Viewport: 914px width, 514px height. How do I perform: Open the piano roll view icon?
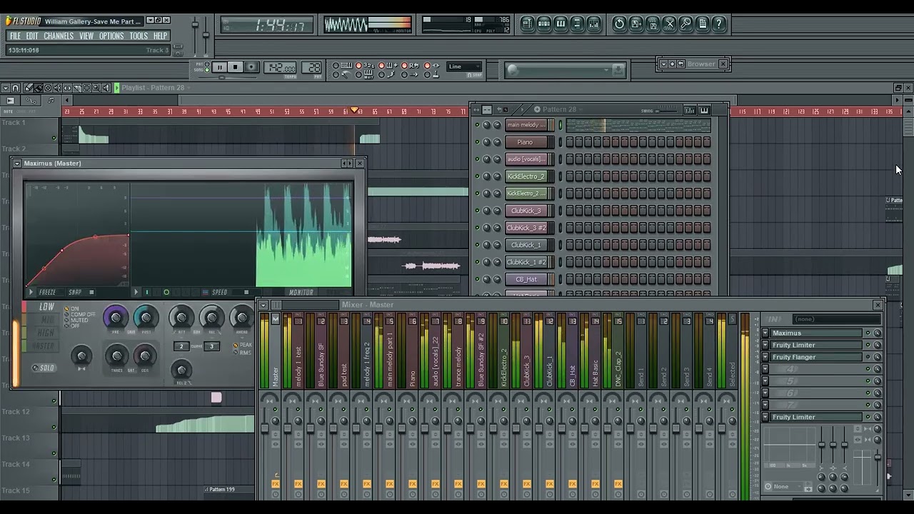click(x=561, y=24)
